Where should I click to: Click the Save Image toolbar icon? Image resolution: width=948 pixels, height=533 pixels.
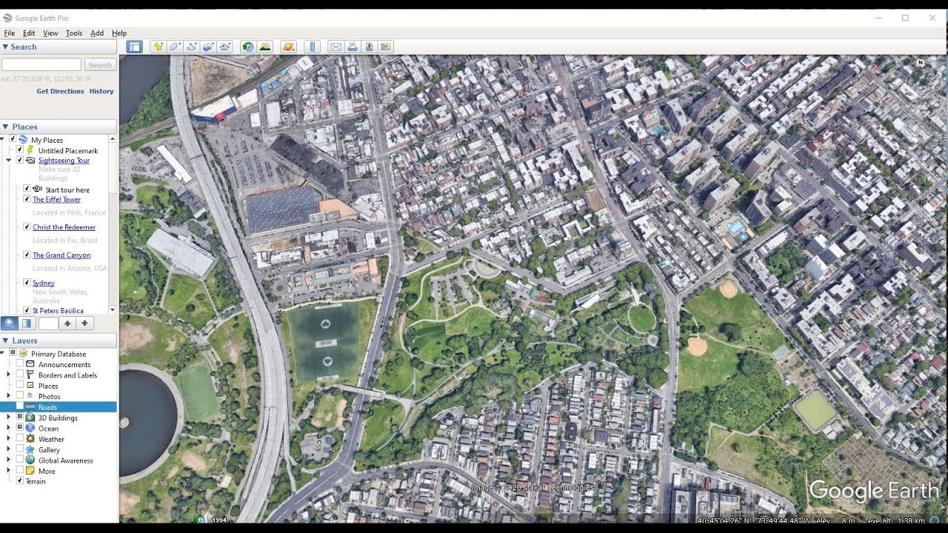click(x=369, y=47)
